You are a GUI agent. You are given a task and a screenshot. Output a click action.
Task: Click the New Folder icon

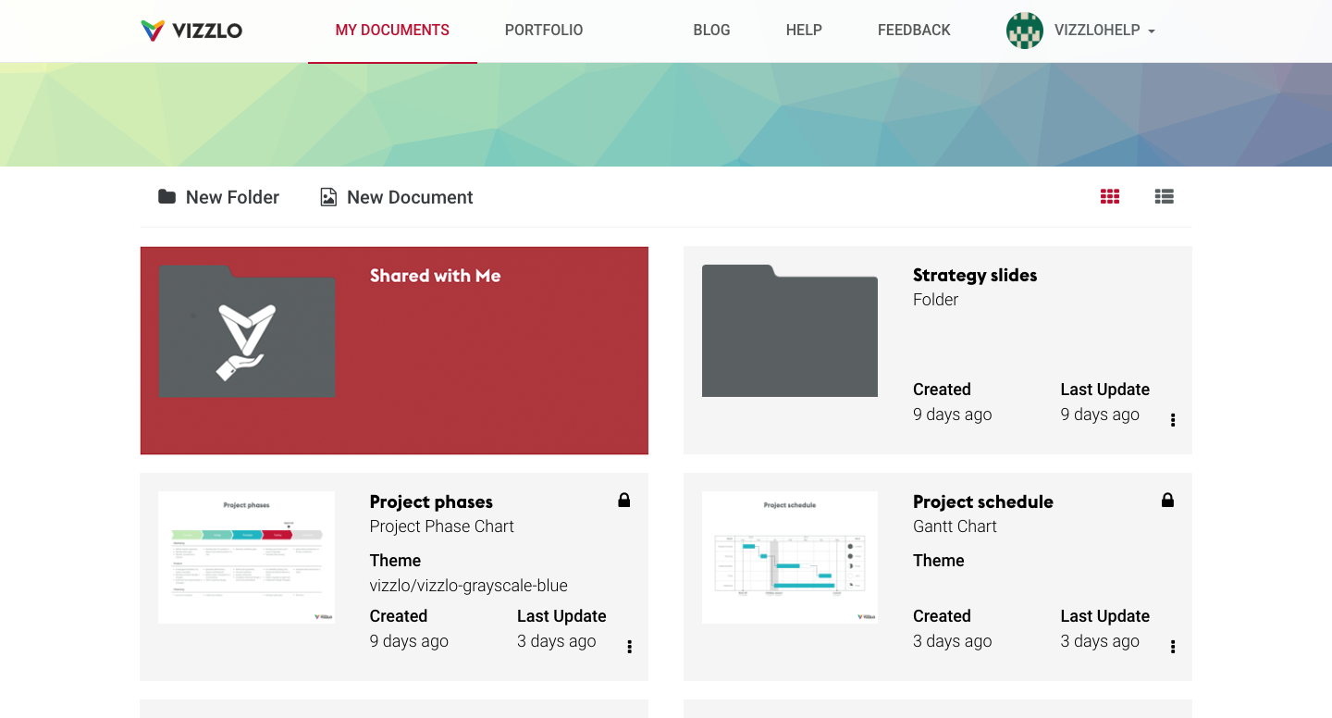(166, 196)
